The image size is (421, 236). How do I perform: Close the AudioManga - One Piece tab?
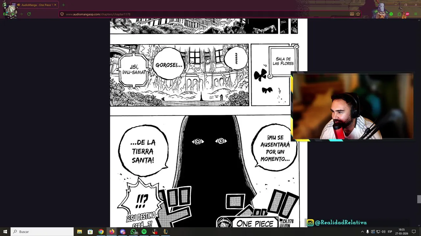55,5
